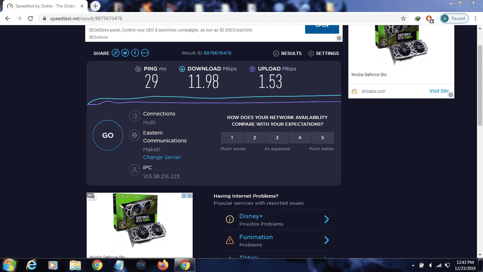The height and width of the screenshot is (272, 483).
Task: Share the result on Twitter
Action: coord(125,53)
